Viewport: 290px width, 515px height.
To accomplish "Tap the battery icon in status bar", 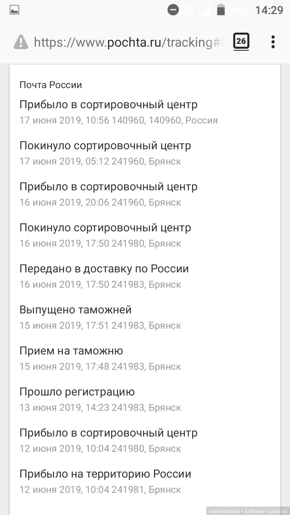I will [x=221, y=10].
